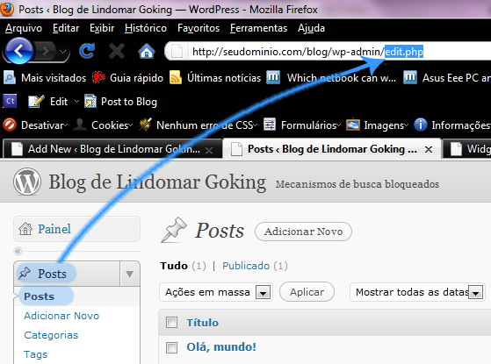The width and height of the screenshot is (491, 364).
Task: Open the Categorias link in the sidebar
Action: (x=51, y=335)
